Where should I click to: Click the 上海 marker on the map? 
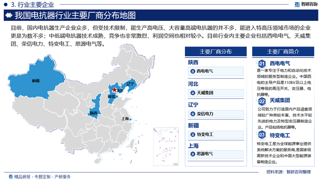click(131, 119)
